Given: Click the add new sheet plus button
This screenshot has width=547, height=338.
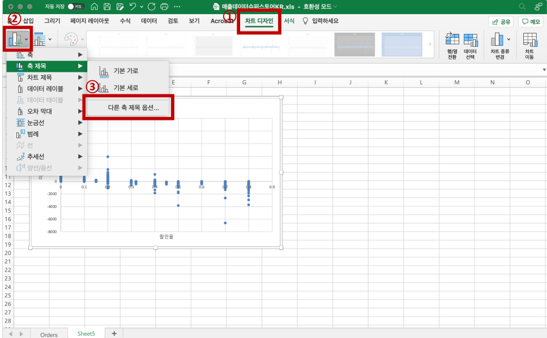Looking at the screenshot, I should pos(114,333).
